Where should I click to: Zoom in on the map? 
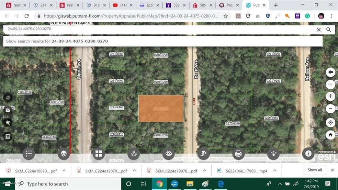[330, 96]
